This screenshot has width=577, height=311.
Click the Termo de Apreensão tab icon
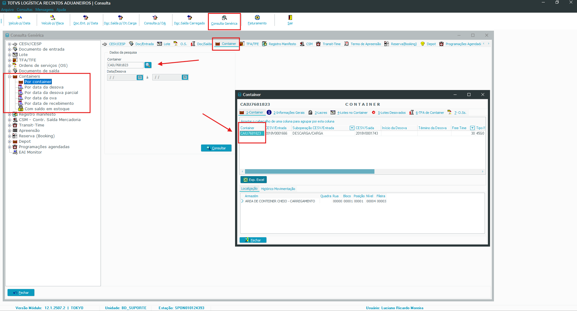346,44
